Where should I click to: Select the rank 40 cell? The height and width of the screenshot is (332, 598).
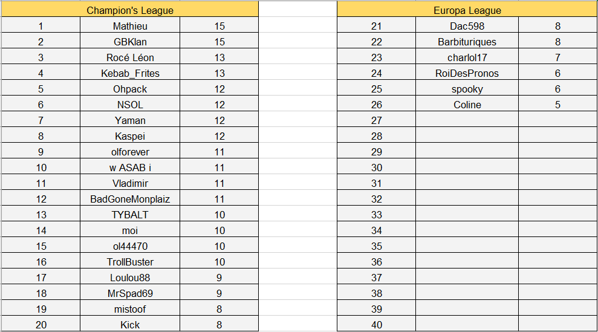377,325
